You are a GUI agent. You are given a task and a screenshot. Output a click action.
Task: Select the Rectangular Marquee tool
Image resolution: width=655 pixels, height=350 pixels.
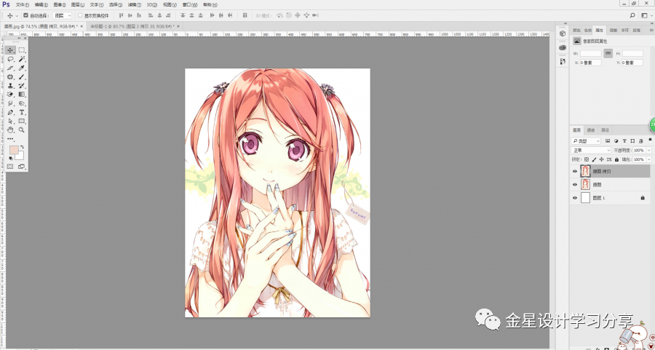(x=22, y=50)
